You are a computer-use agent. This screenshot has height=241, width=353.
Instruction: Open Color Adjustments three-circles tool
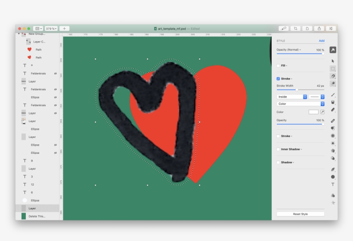pyautogui.click(x=333, y=195)
